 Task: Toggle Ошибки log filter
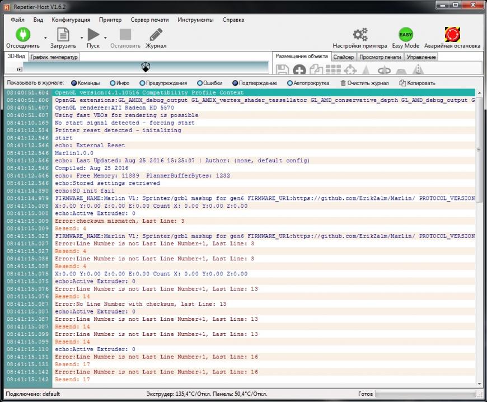coord(200,83)
